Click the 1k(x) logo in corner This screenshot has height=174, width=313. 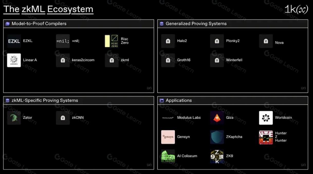tap(296, 9)
